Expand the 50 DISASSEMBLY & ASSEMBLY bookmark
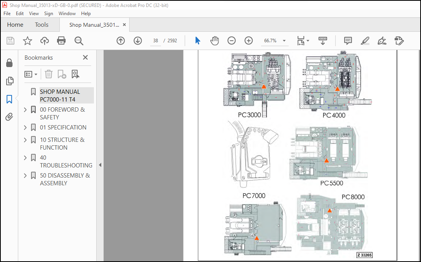421x262 pixels. click(25, 176)
